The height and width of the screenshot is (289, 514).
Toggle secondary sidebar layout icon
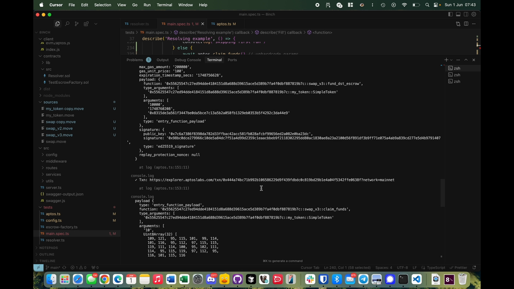coord(466,14)
